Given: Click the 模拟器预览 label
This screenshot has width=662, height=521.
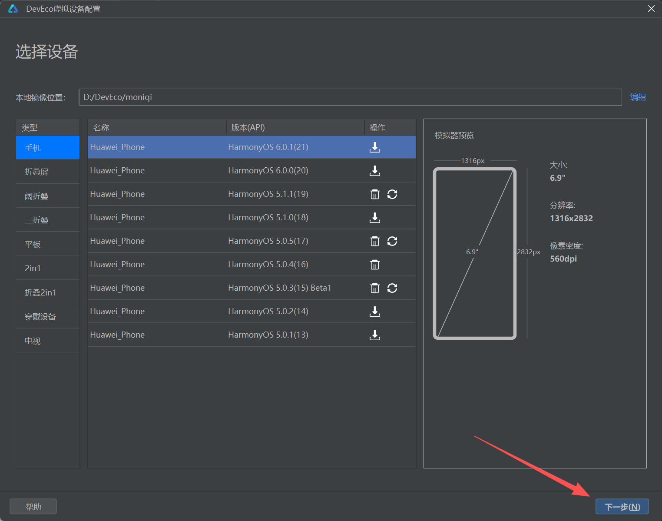Looking at the screenshot, I should [454, 136].
